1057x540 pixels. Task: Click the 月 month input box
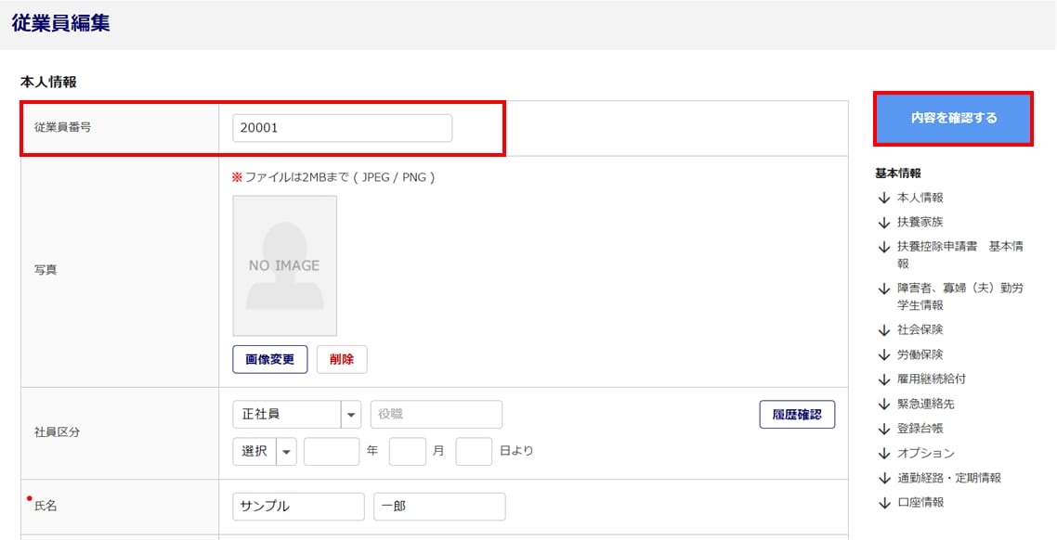tap(407, 452)
